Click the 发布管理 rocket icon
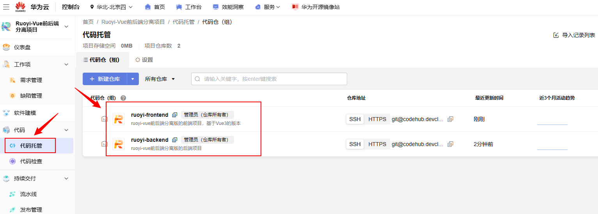This screenshot has width=598, height=214. coord(12,210)
